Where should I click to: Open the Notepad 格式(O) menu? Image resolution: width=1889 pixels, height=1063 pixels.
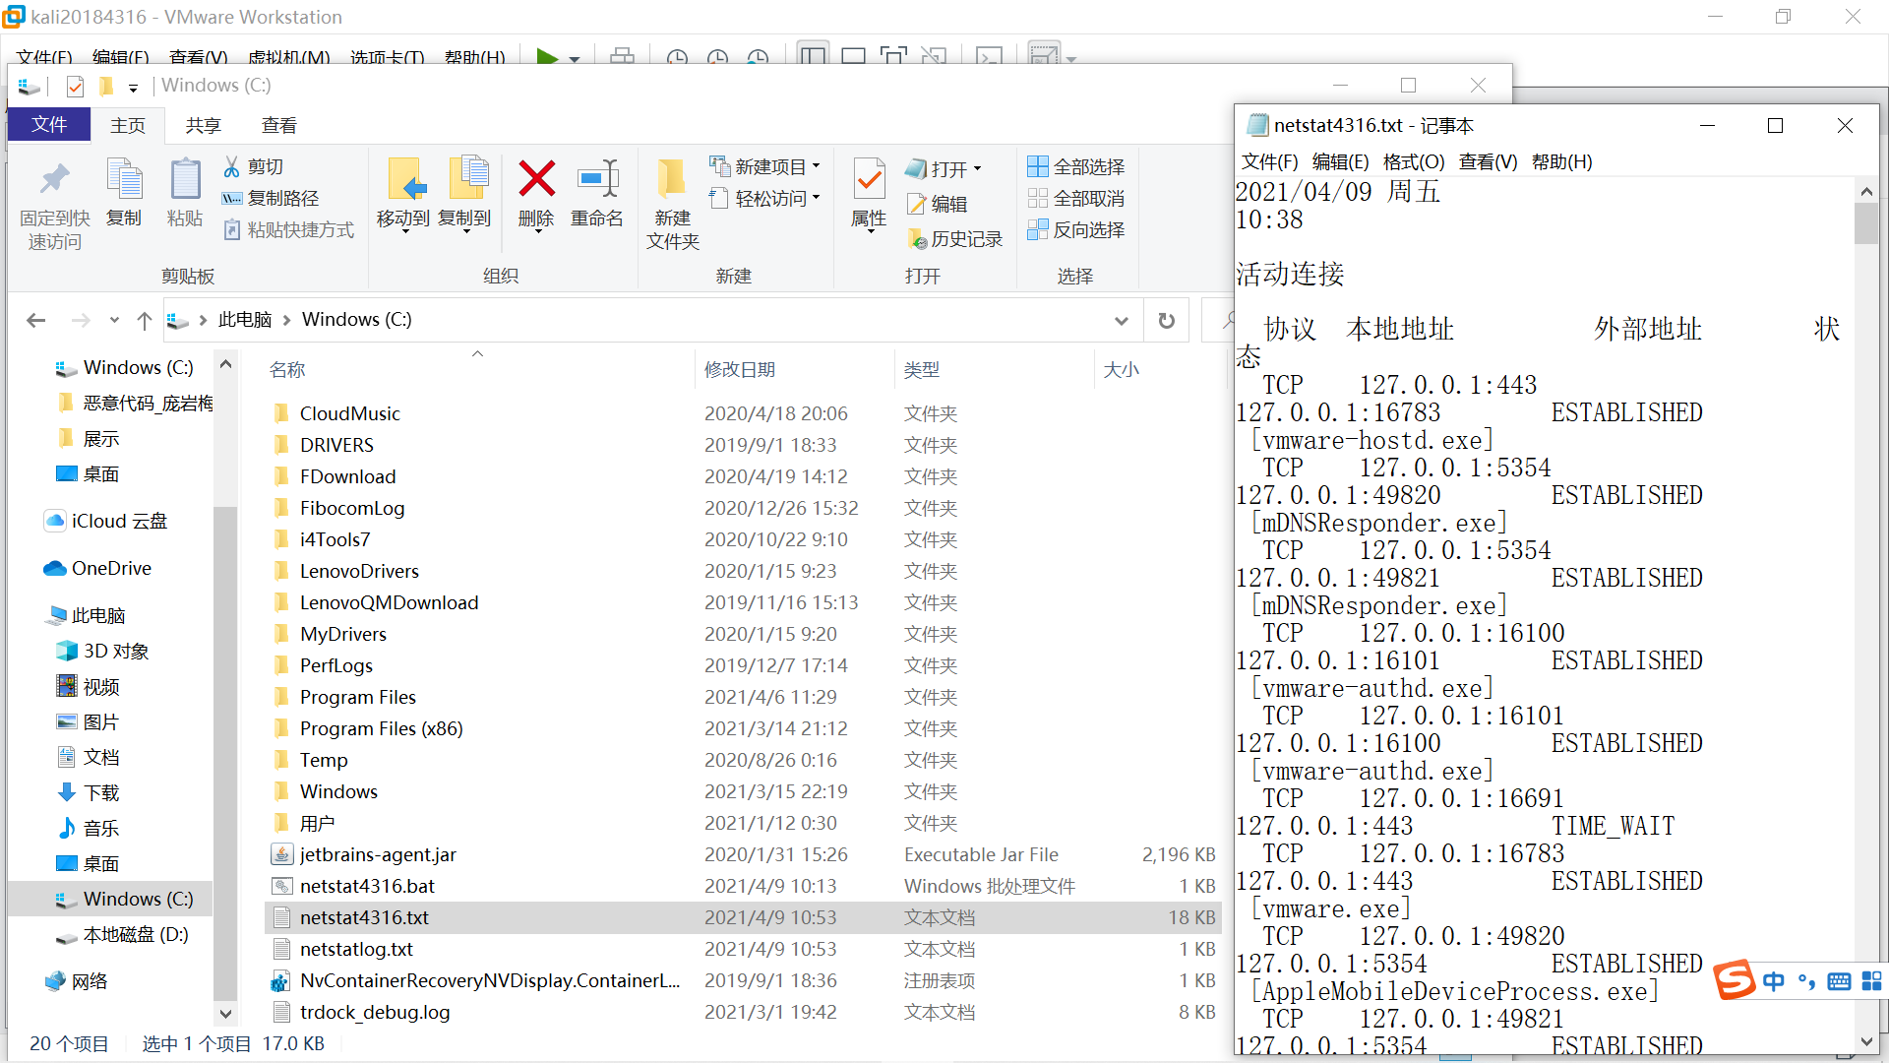coord(1413,161)
